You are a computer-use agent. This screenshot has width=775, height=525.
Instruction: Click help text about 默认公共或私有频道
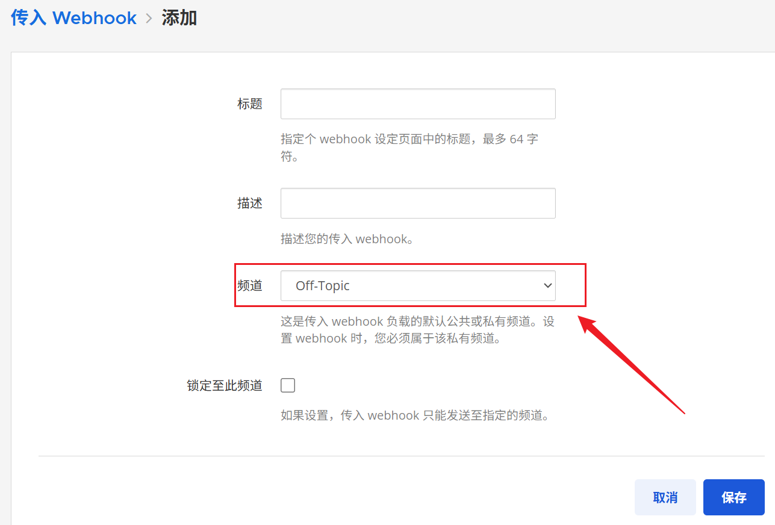[x=417, y=329]
